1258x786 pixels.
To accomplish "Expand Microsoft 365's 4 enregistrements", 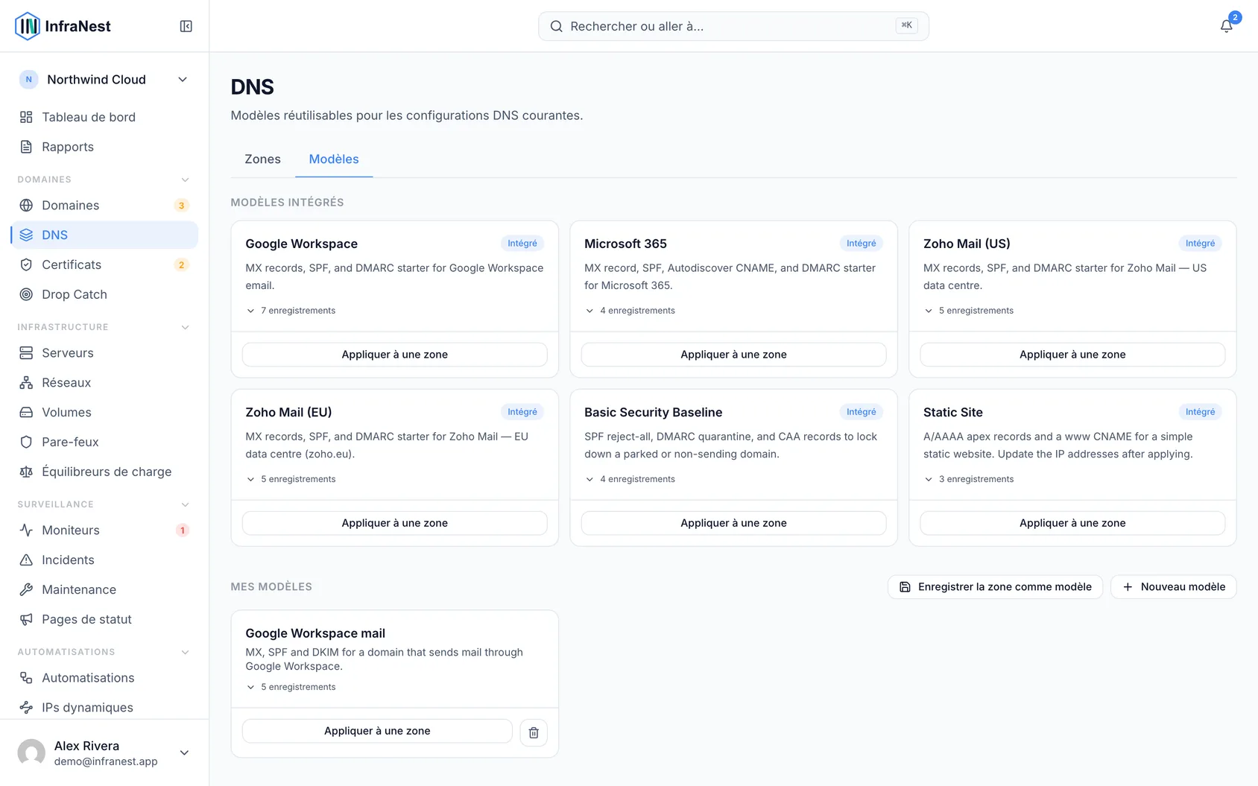I will (x=630, y=311).
